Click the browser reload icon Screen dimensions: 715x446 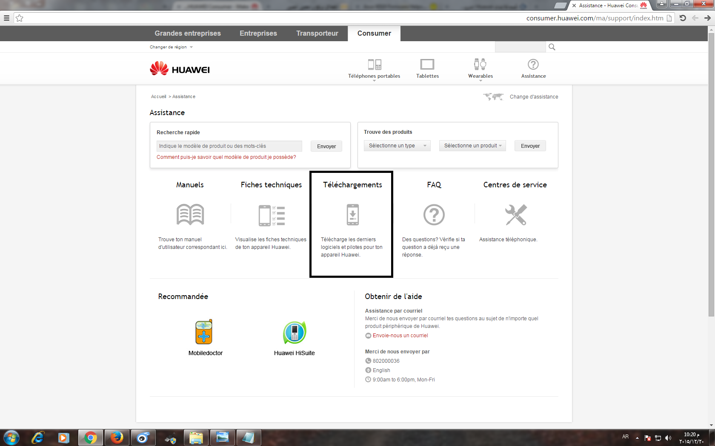point(683,18)
